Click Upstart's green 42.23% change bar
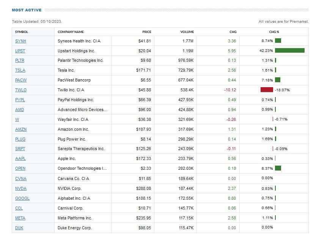 [x=290, y=51]
